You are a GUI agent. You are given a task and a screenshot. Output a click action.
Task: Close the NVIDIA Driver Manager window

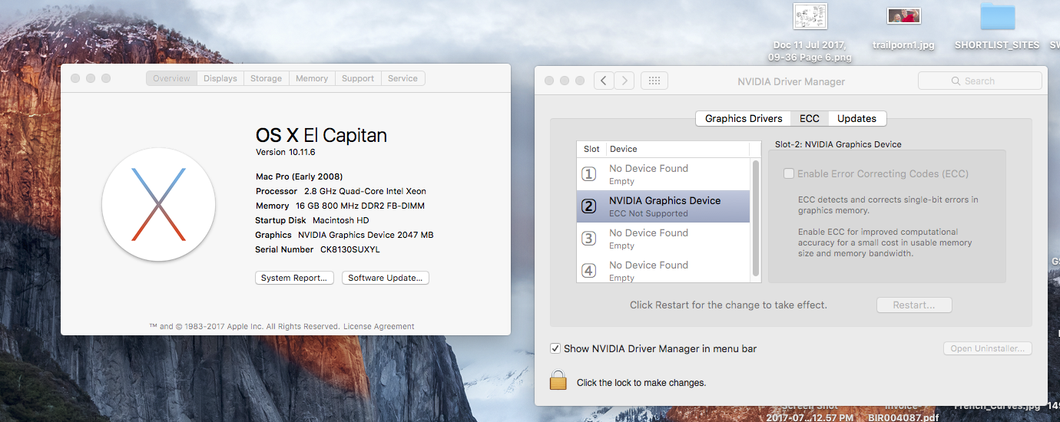(549, 81)
